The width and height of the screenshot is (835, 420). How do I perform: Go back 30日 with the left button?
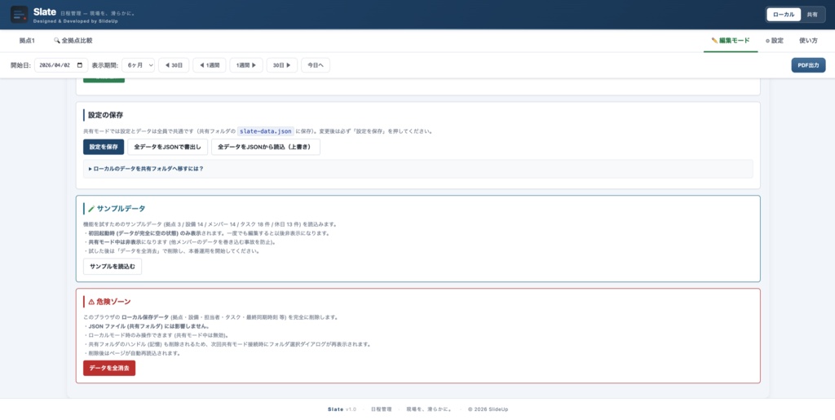coord(174,65)
